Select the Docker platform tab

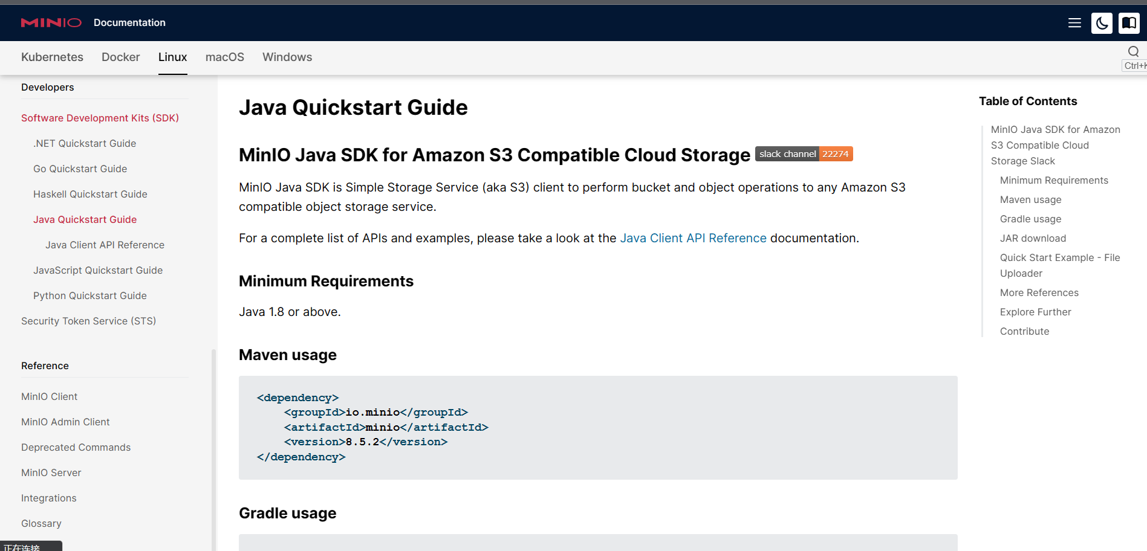tap(120, 57)
